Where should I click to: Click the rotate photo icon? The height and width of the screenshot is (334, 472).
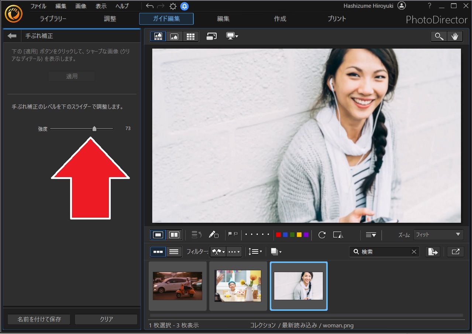tap(322, 235)
